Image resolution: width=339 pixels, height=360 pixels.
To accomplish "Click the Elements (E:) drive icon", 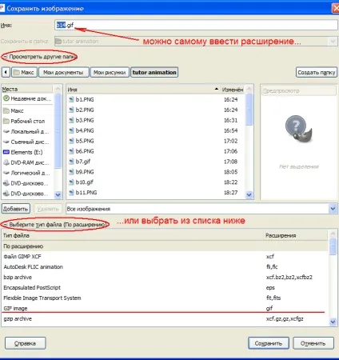I will click(x=6, y=152).
